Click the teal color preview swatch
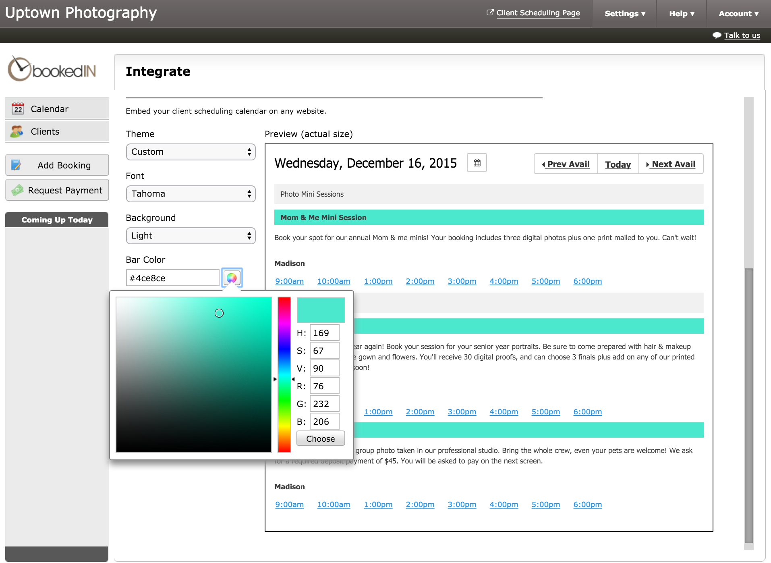Viewport: 771px width, 563px height. point(321,310)
